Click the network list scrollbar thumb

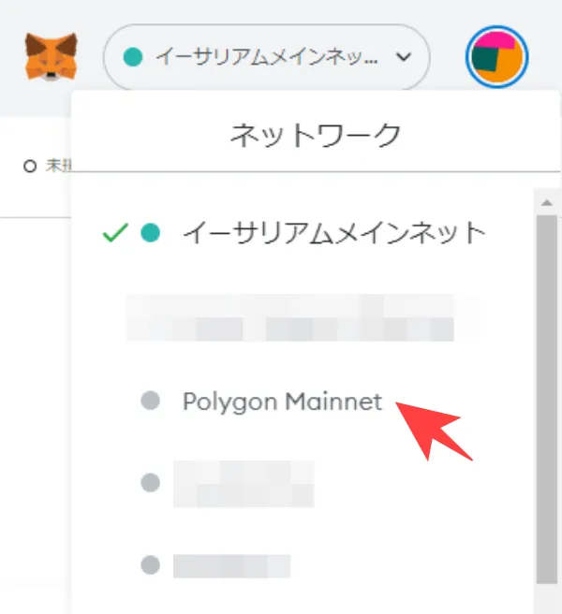pos(547,400)
